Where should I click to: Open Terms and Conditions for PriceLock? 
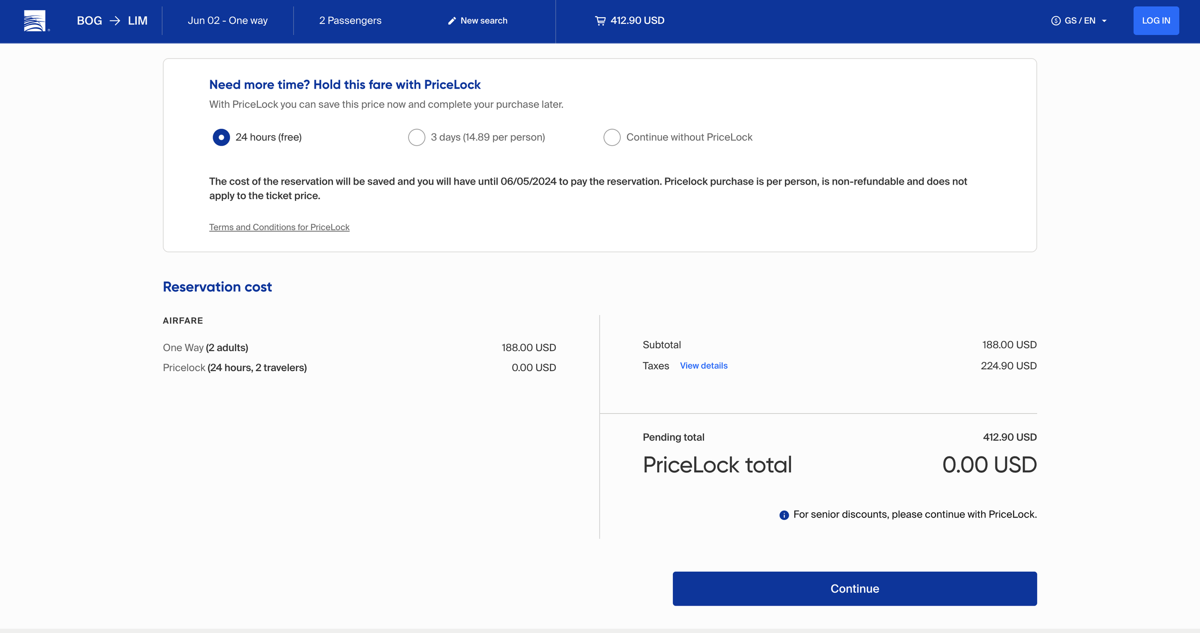[279, 227]
